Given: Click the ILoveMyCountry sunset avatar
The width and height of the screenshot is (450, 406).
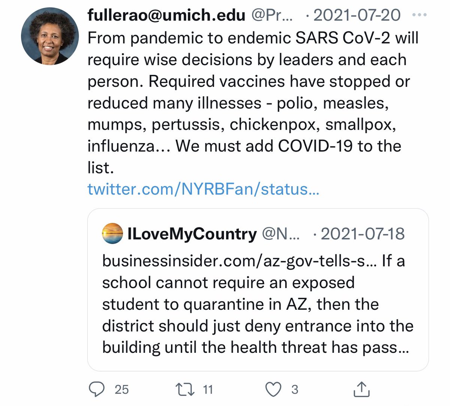Looking at the screenshot, I should click(112, 234).
